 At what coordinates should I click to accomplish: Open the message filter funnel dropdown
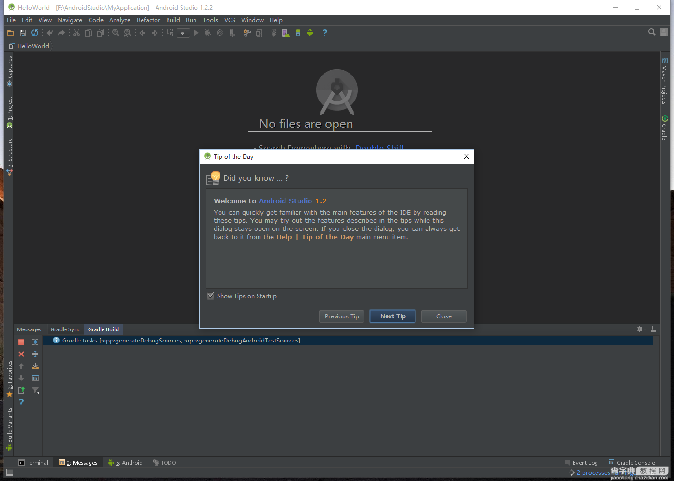36,390
